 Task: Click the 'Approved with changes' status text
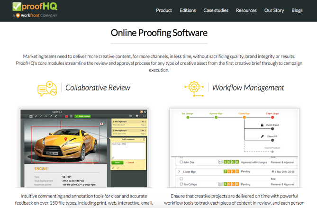tap(254, 162)
